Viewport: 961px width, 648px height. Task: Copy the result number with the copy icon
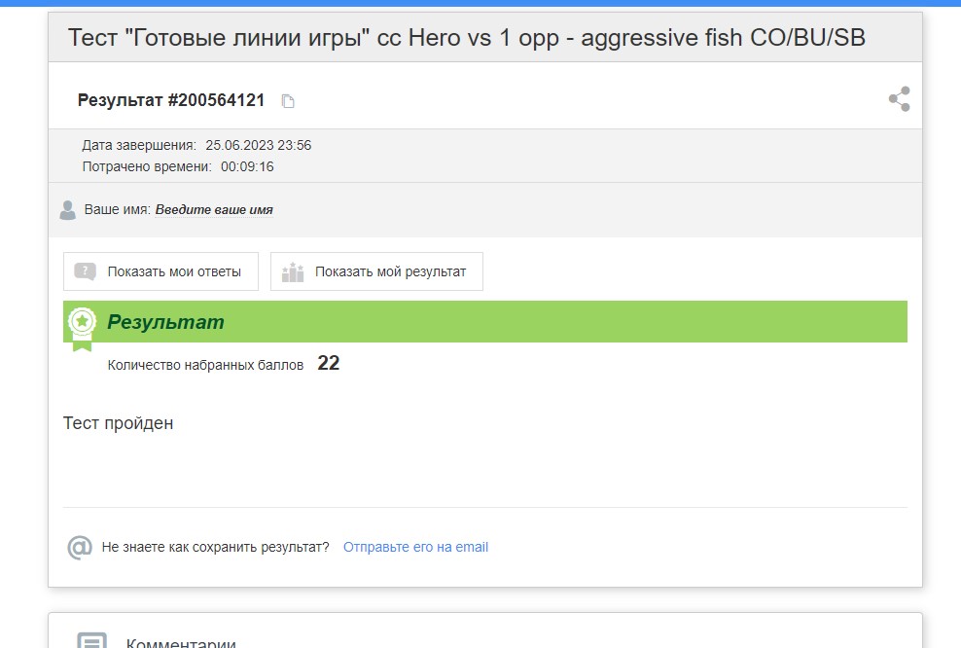288,101
